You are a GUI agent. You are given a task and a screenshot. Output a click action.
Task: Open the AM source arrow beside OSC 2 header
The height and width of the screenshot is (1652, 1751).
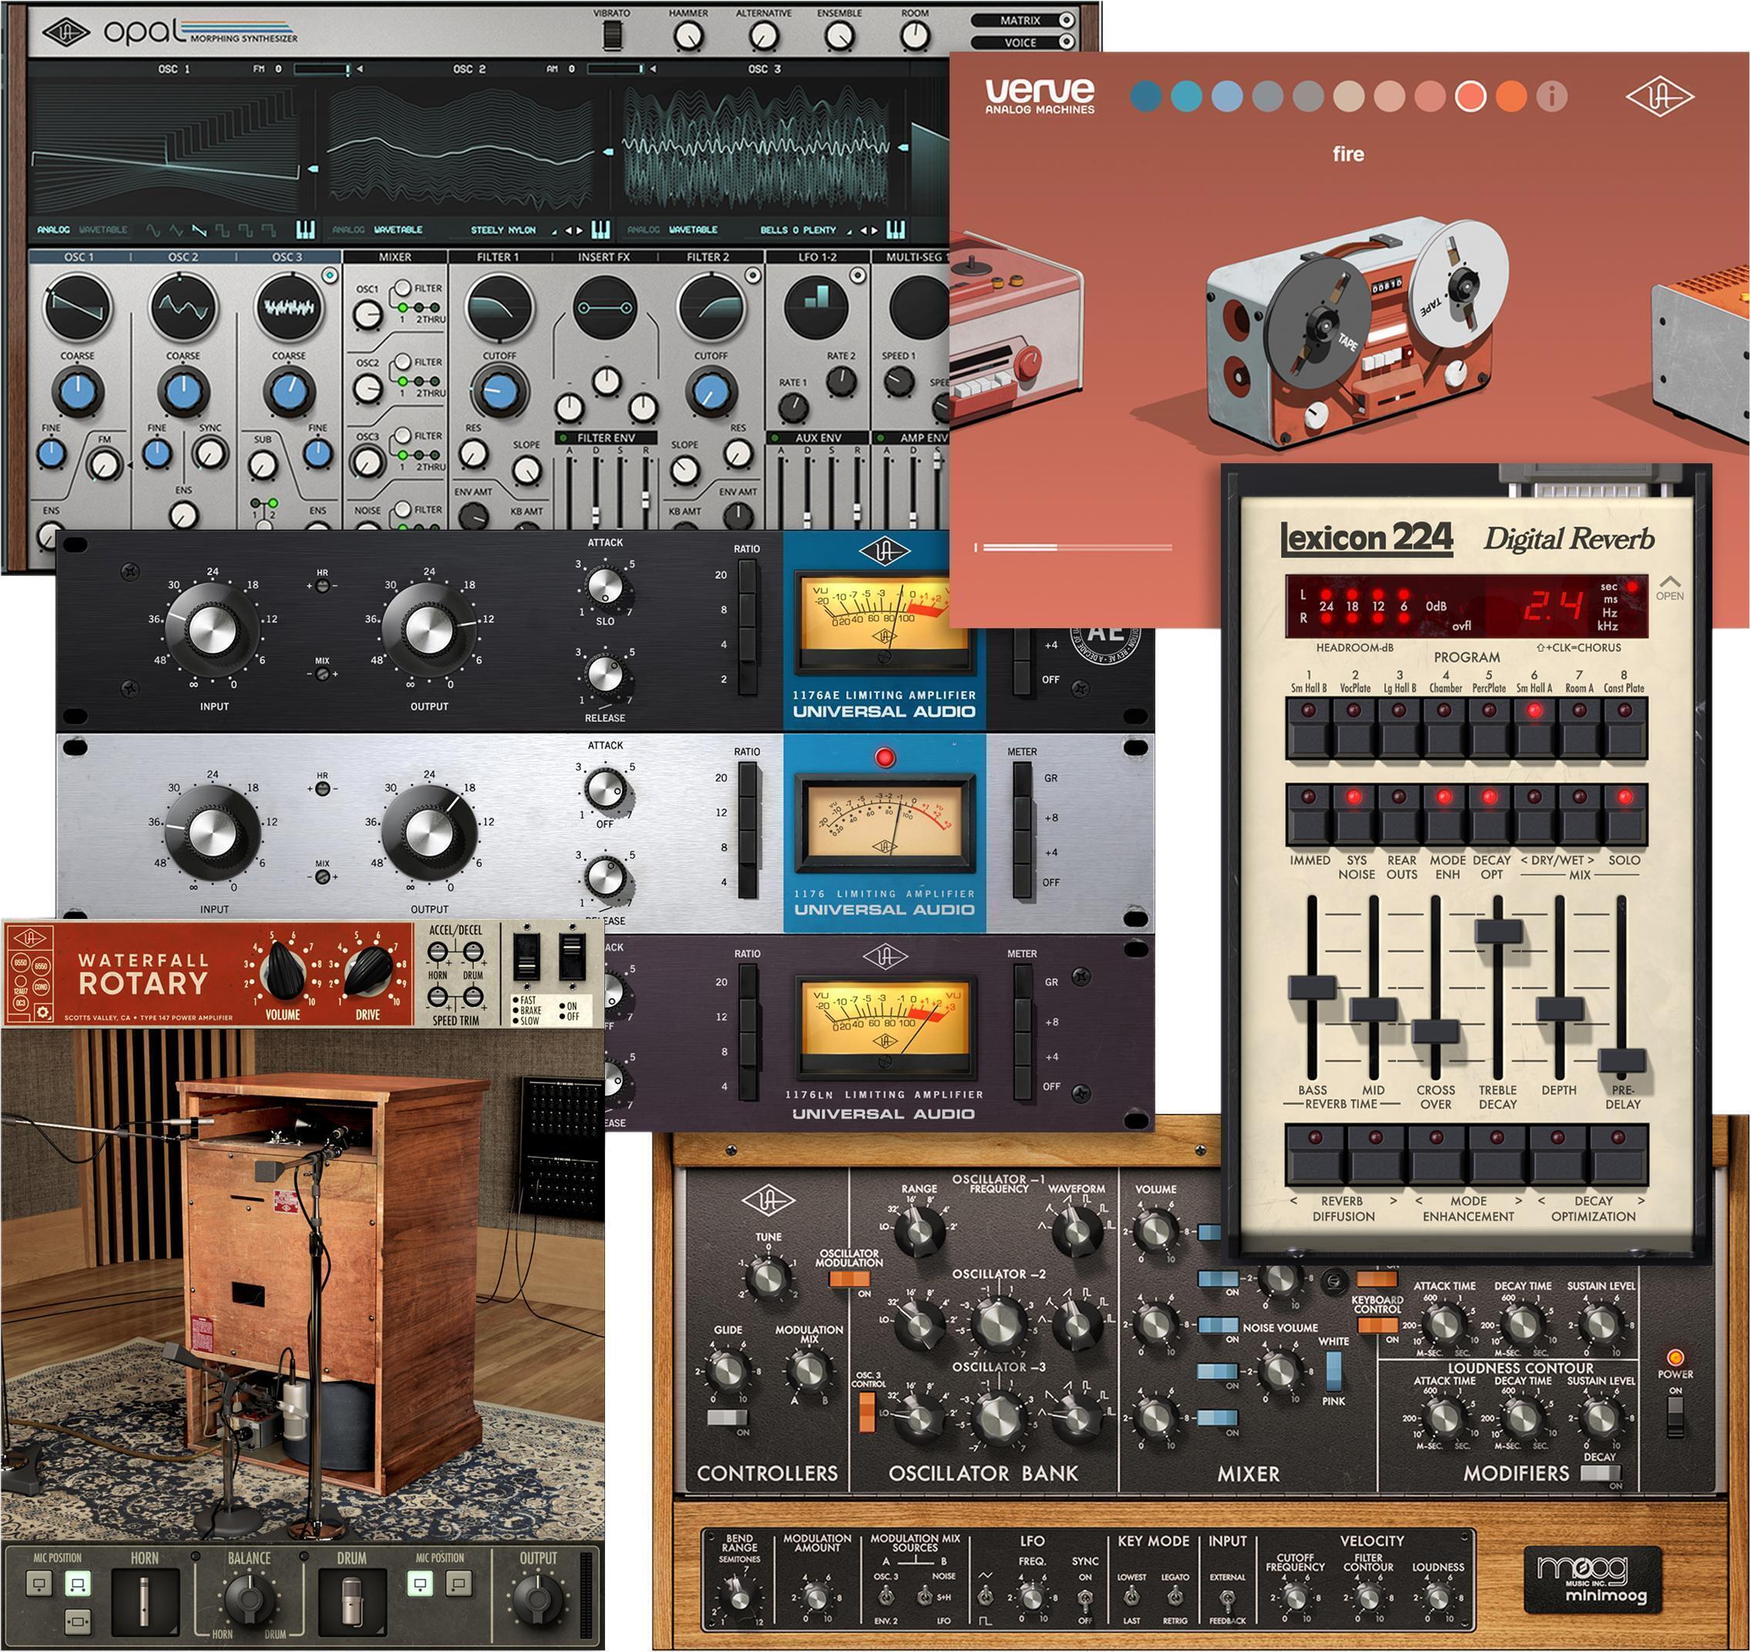653,69
